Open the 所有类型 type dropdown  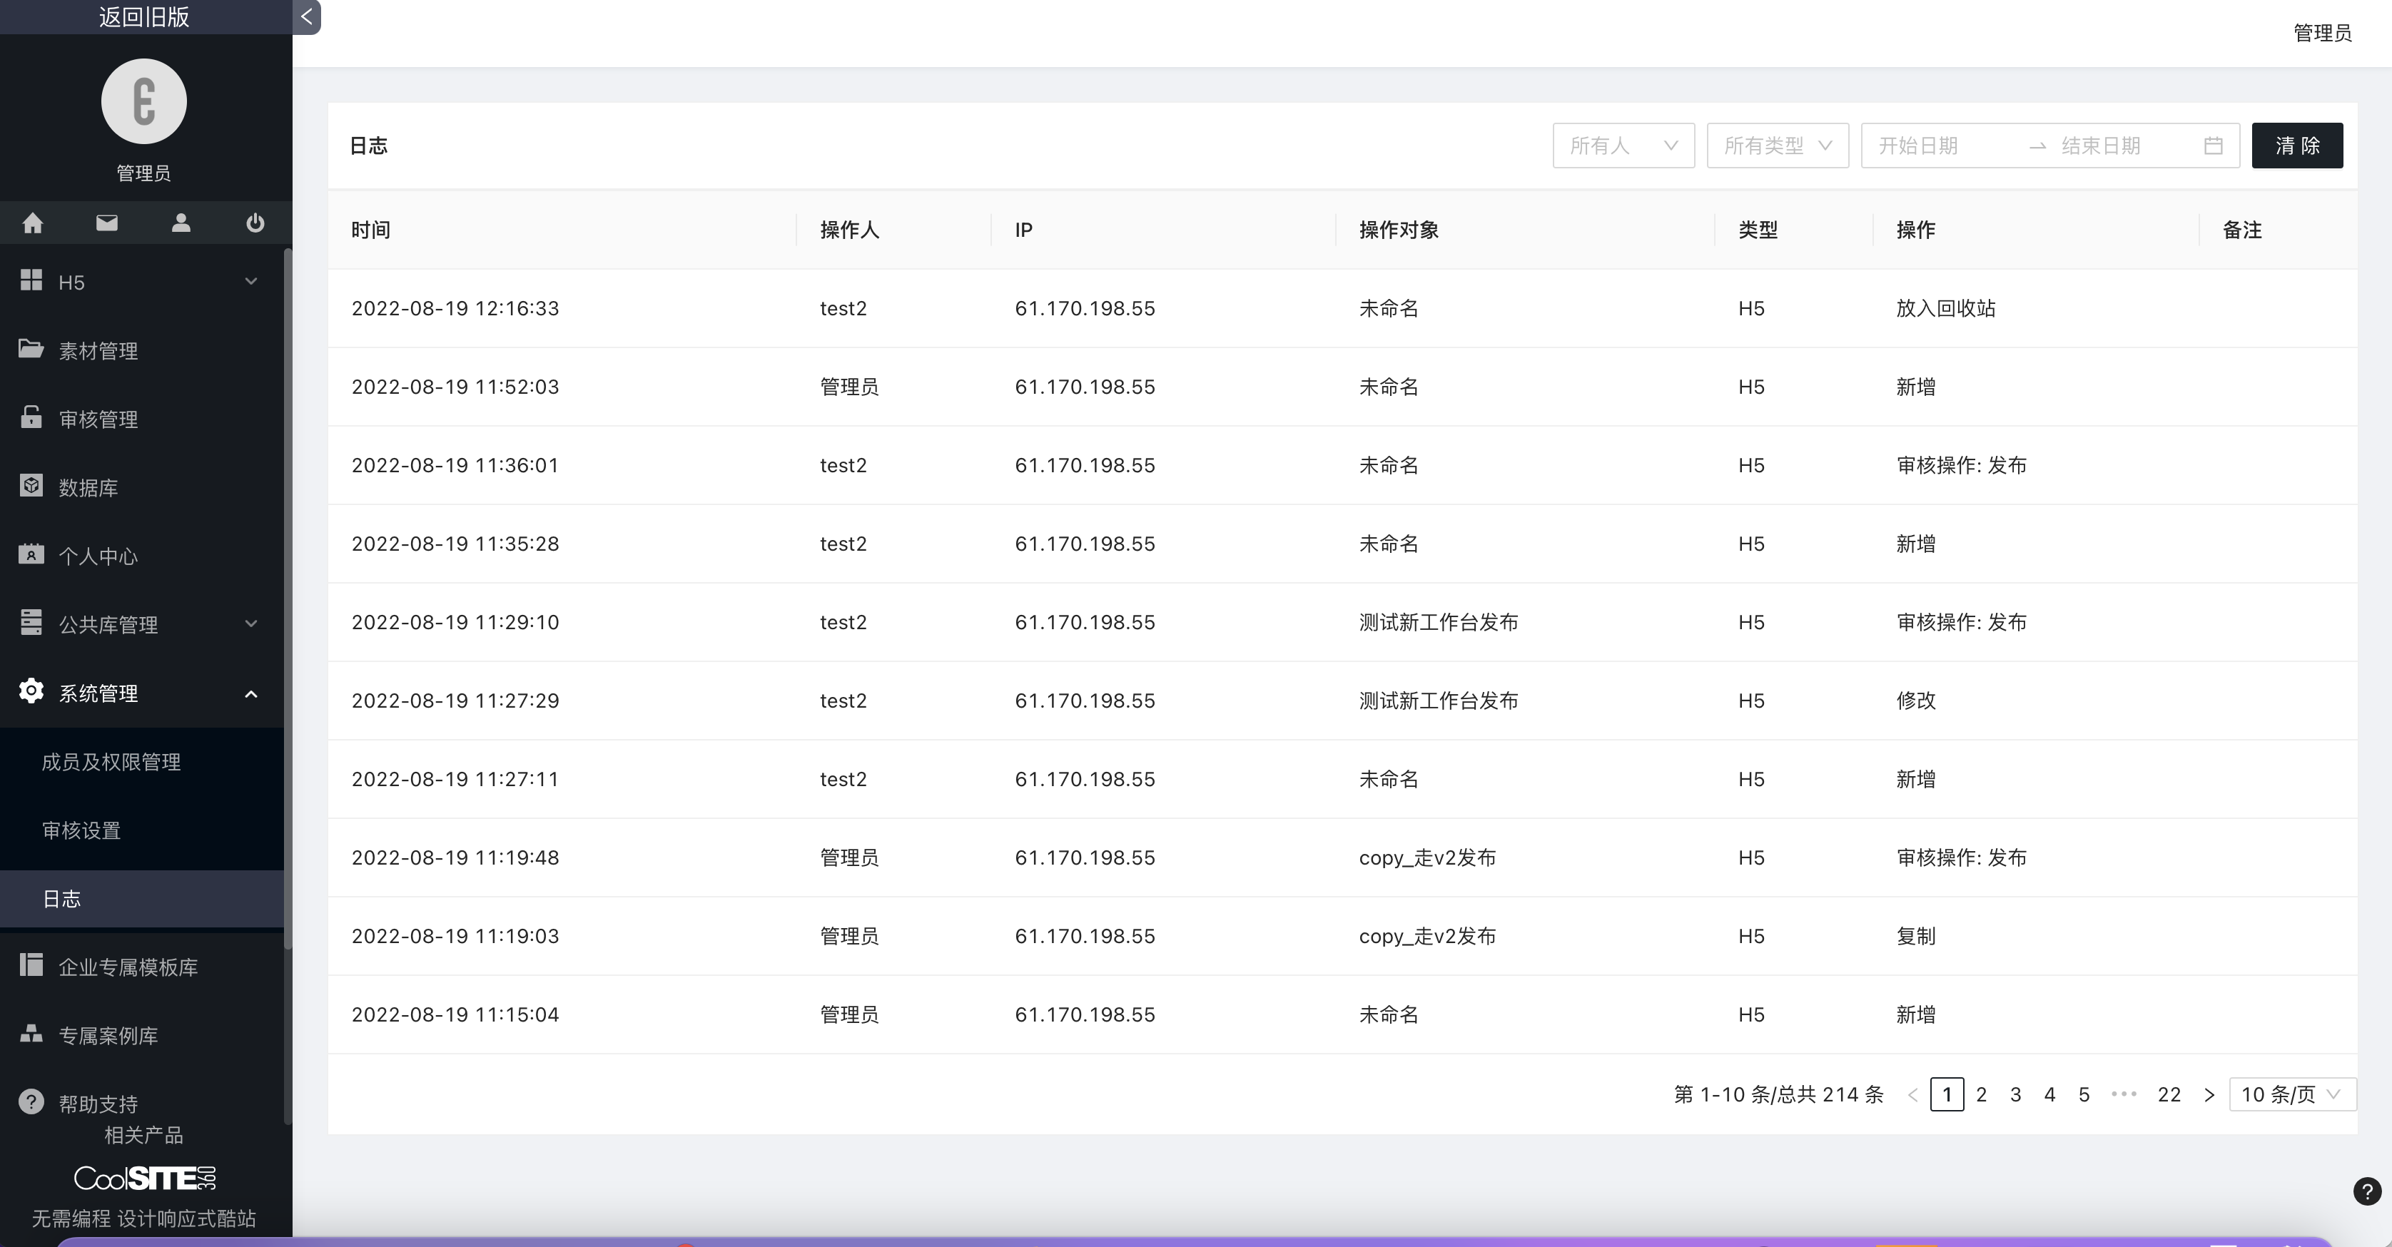click(1778, 146)
